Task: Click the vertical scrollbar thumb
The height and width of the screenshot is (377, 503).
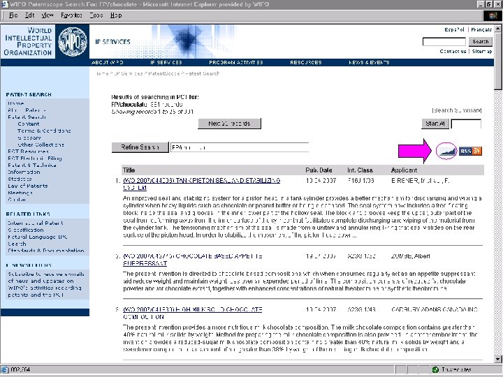Action: [498, 61]
